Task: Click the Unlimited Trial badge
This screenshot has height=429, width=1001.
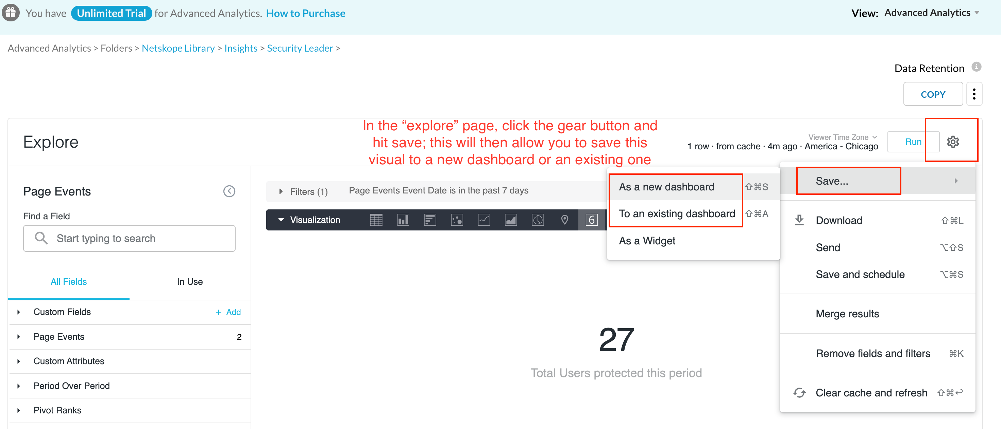Action: point(111,13)
